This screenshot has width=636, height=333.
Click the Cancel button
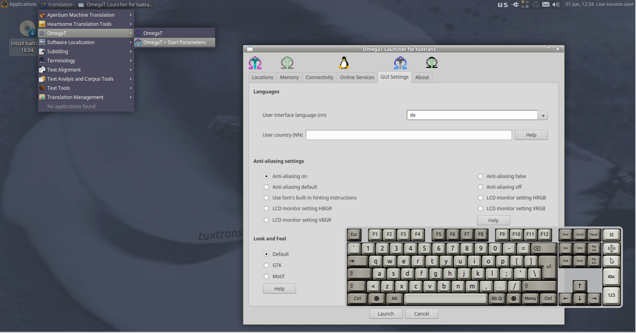(x=421, y=314)
